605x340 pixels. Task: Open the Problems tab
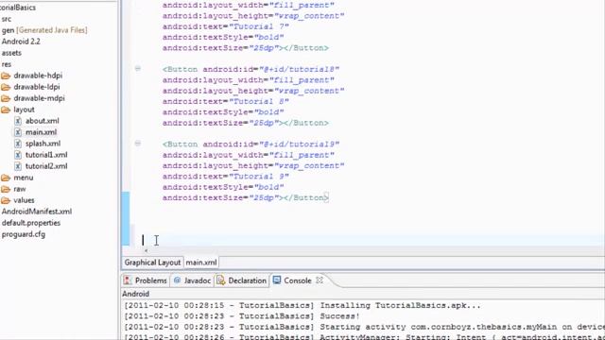146,280
